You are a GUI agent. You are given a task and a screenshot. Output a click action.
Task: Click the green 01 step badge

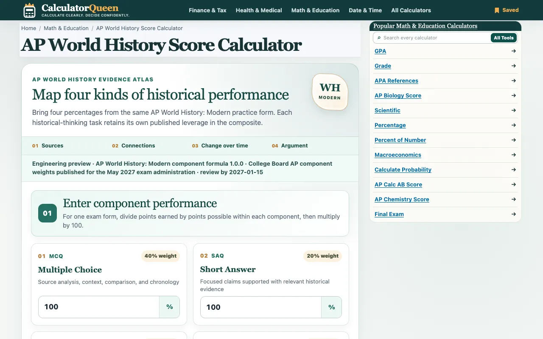tap(47, 213)
